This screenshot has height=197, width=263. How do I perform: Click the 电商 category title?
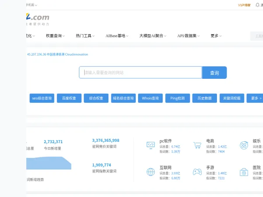point(210,141)
